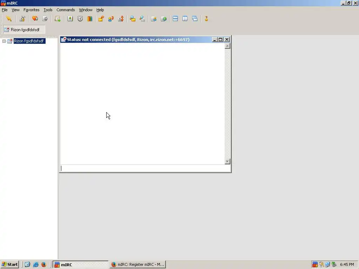Open the Tools menu
The image size is (359, 269).
pos(48,10)
